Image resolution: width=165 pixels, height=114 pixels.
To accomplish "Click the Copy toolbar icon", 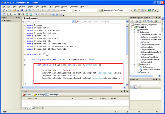I will [x=30, y=10].
